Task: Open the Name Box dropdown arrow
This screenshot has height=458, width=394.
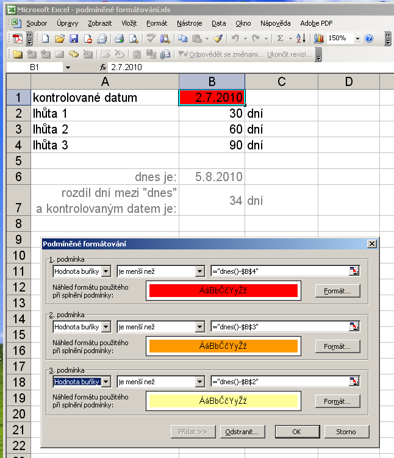Action: (x=67, y=67)
